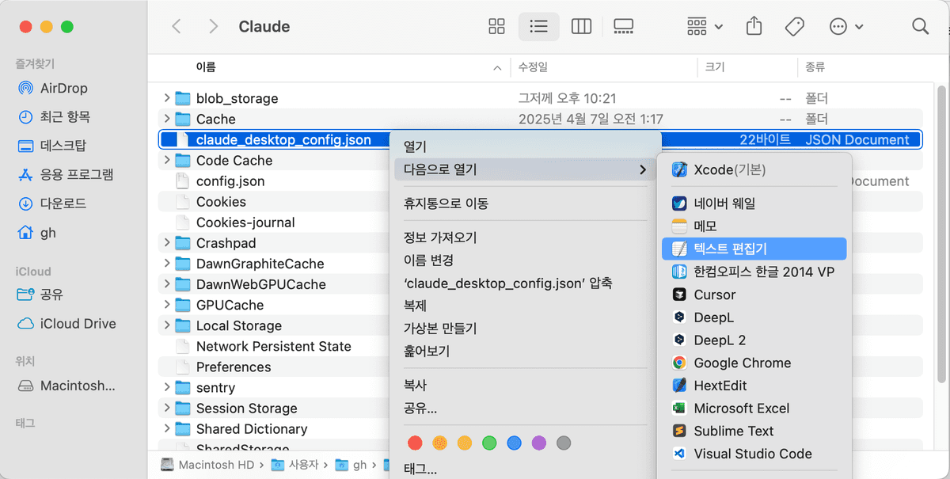Expand the sentry folder
Viewport: 950px width, 479px height.
pos(166,387)
